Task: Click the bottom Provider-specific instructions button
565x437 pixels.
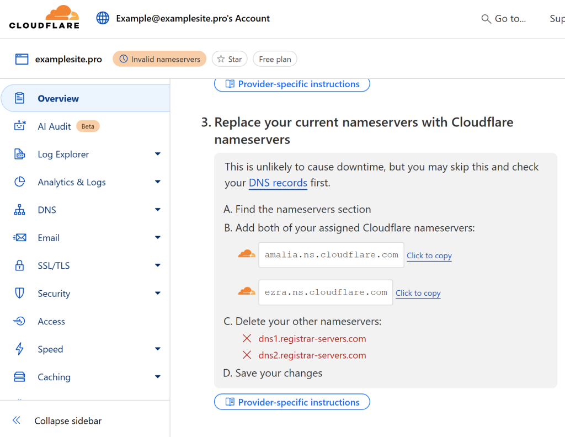Action: pos(292,402)
